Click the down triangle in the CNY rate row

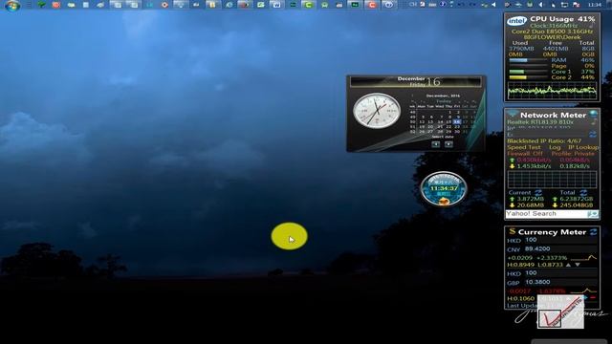(x=578, y=265)
